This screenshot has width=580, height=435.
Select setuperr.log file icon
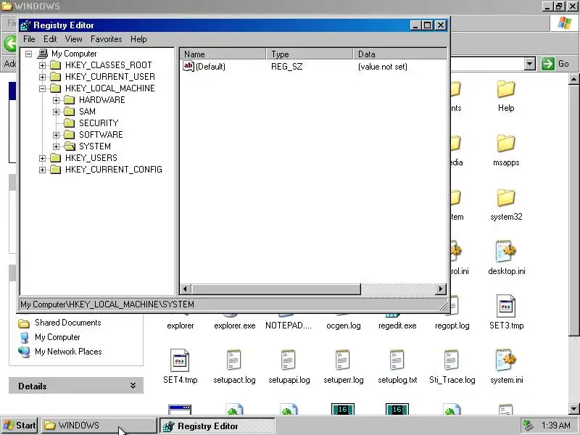342,360
